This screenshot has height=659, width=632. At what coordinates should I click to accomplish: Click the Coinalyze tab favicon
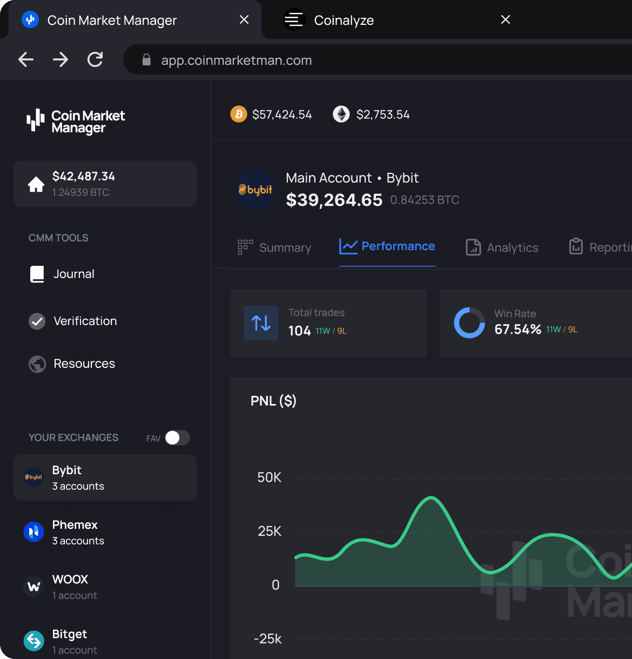point(294,20)
